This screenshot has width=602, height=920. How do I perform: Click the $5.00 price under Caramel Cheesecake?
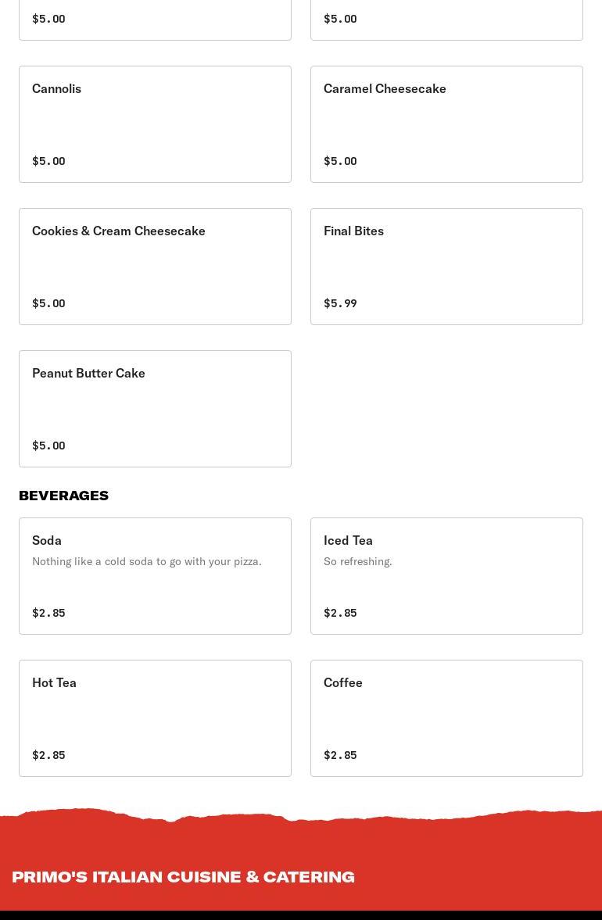pos(340,161)
